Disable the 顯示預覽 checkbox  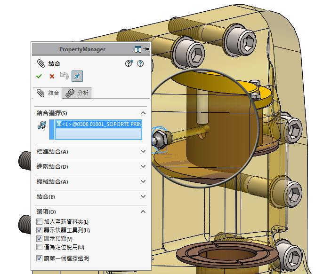(40, 239)
